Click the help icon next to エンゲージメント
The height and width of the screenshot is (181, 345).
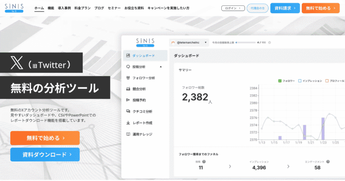tap(328, 162)
